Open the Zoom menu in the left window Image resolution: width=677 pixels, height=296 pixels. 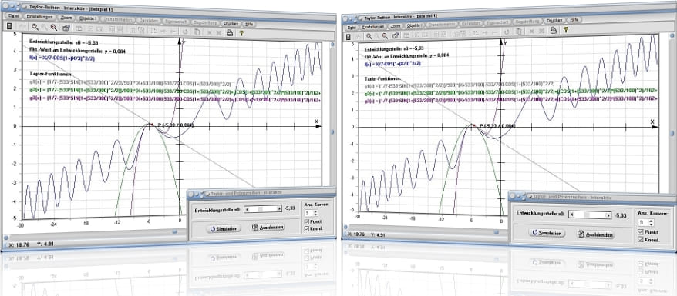tap(66, 18)
